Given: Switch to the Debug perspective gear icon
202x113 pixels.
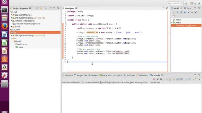Looking at the screenshot, I should (x=195, y=3).
